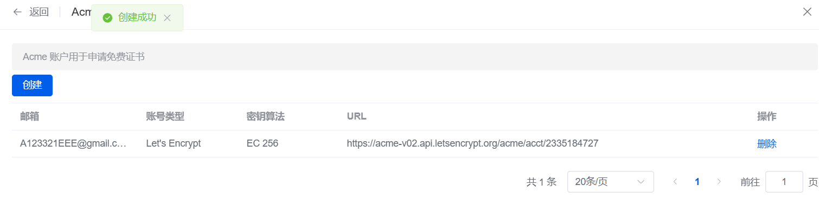This screenshot has width=819, height=198.
Task: Dismiss the 创建成功 notification
Action: tap(167, 18)
